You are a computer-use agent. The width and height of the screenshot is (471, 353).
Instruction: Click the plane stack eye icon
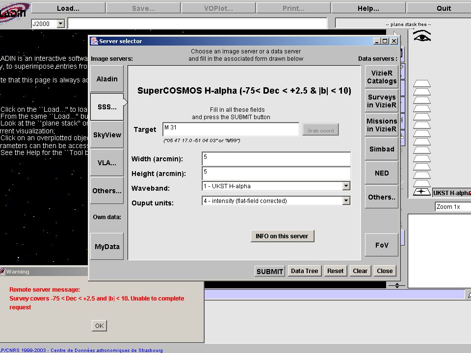point(422,36)
